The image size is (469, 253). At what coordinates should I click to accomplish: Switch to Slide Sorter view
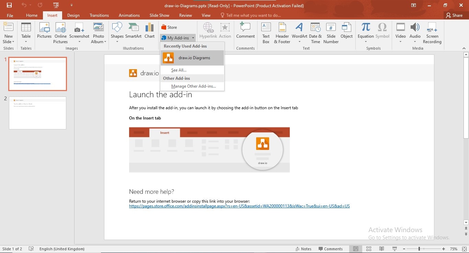369,249
